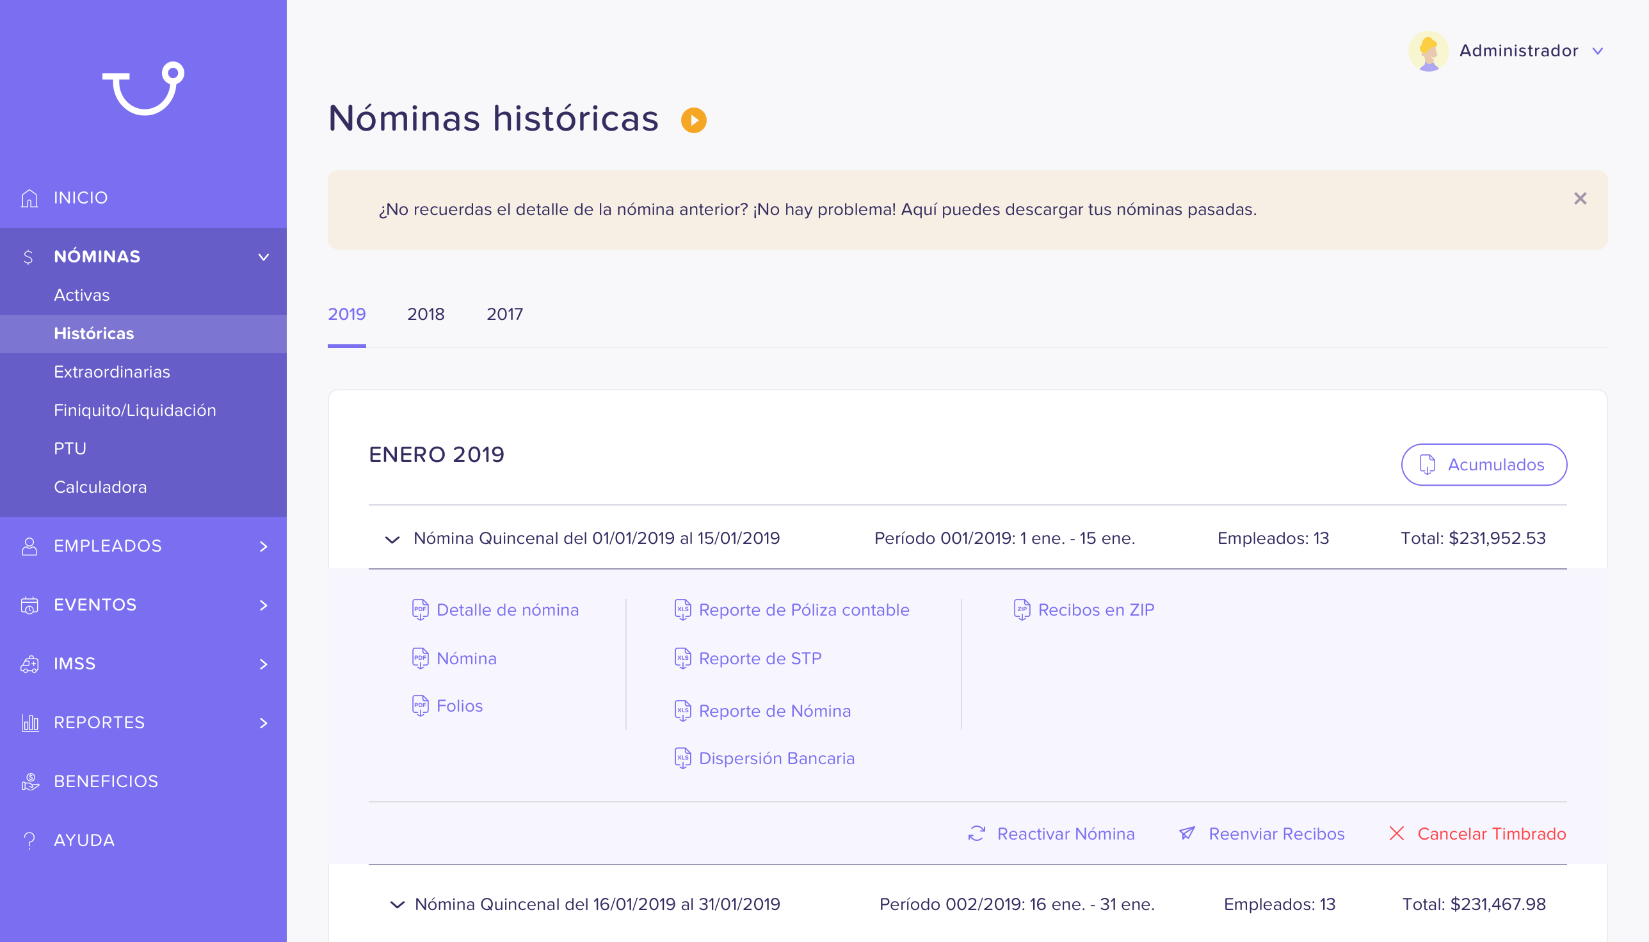Click PDF icon next to Folios

tap(420, 706)
